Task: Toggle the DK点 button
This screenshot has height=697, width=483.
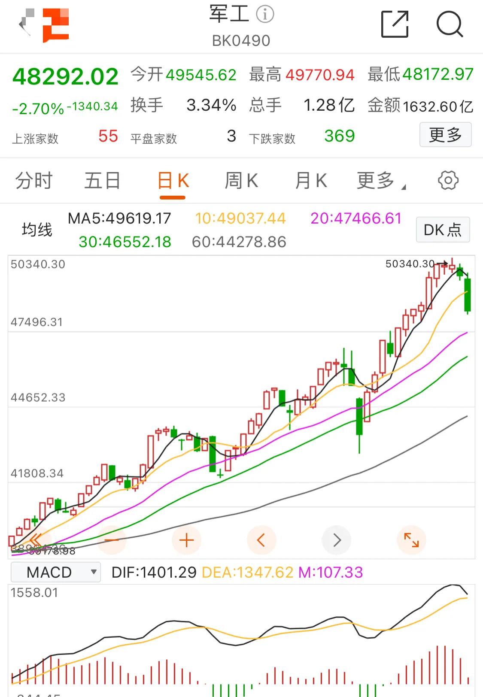Action: 443,230
